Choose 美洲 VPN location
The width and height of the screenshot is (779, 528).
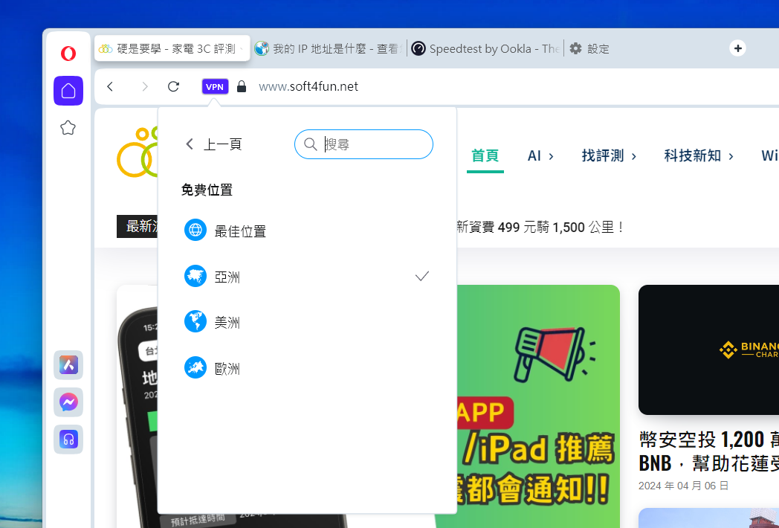227,323
